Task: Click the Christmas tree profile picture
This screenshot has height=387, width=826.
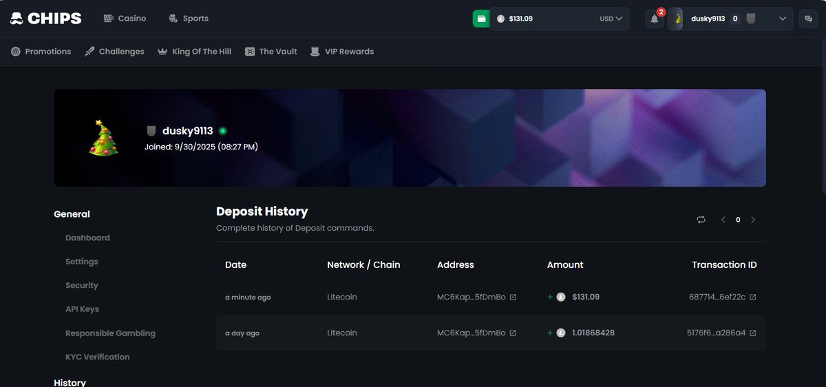Action: (x=103, y=138)
